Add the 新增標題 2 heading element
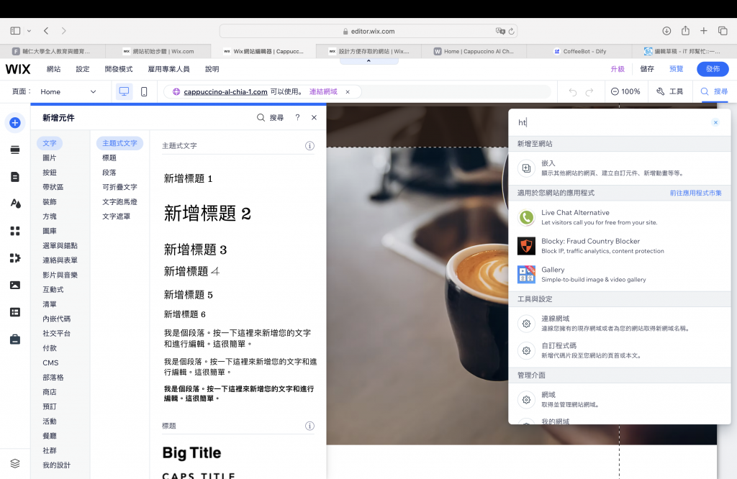737x479 pixels. click(207, 214)
